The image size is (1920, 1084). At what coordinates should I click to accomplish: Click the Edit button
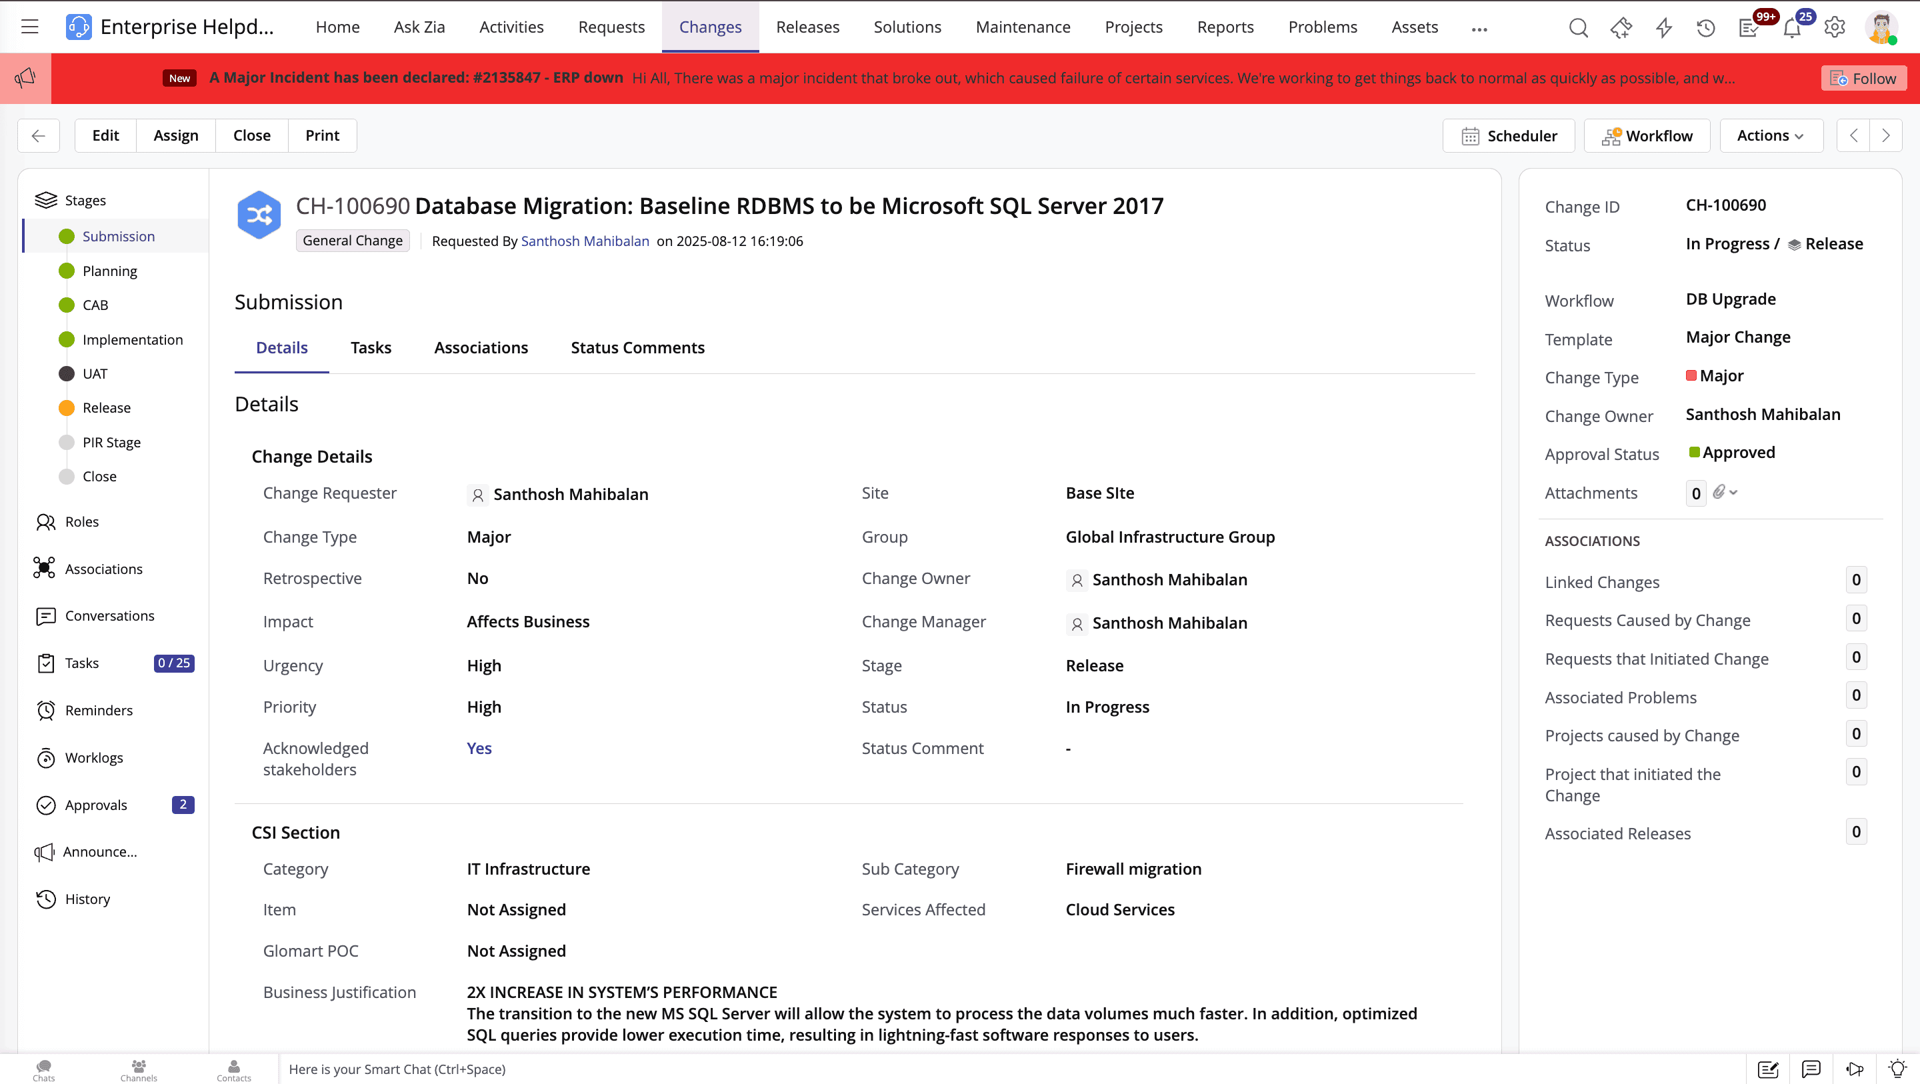[106, 136]
